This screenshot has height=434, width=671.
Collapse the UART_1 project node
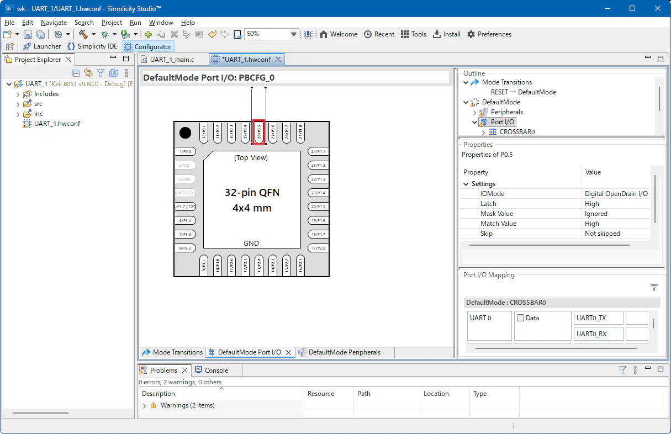[x=9, y=84]
